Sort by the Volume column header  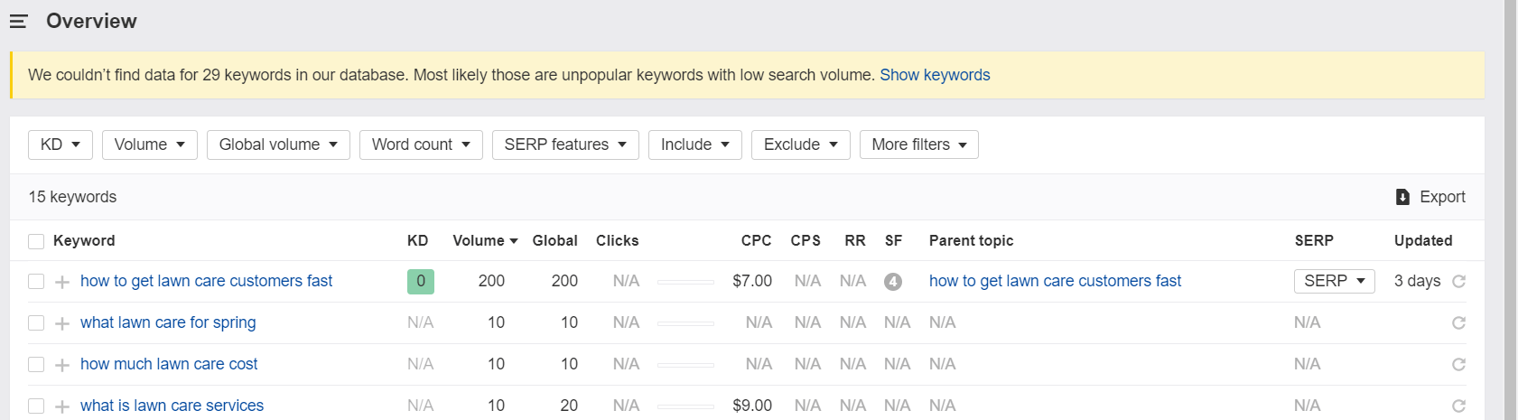[485, 240]
